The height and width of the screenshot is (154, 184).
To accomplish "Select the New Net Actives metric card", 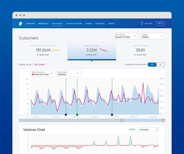I will coord(92,51).
